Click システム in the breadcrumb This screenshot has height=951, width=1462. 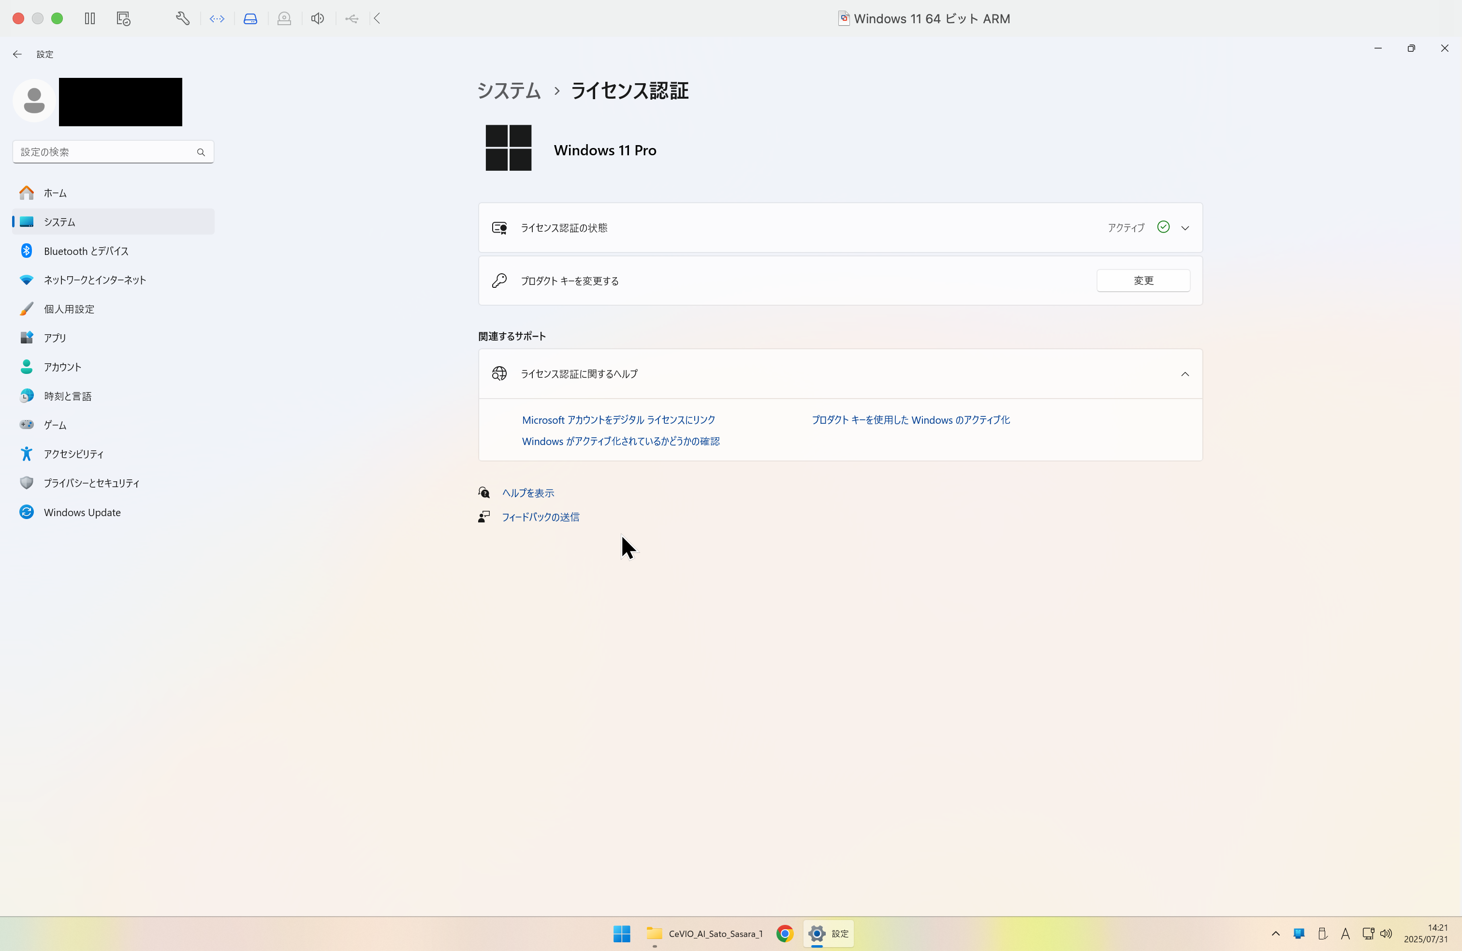[508, 90]
